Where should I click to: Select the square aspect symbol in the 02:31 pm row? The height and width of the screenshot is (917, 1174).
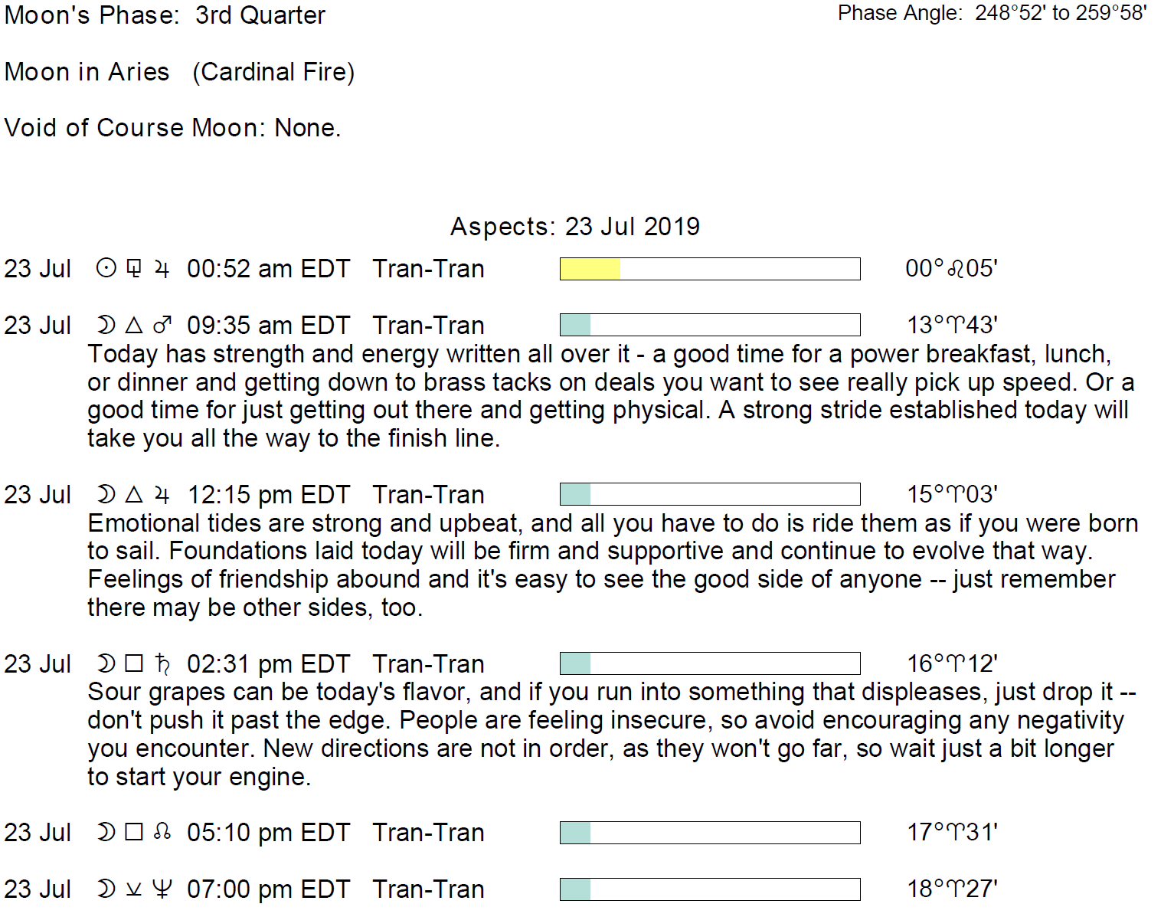(134, 663)
